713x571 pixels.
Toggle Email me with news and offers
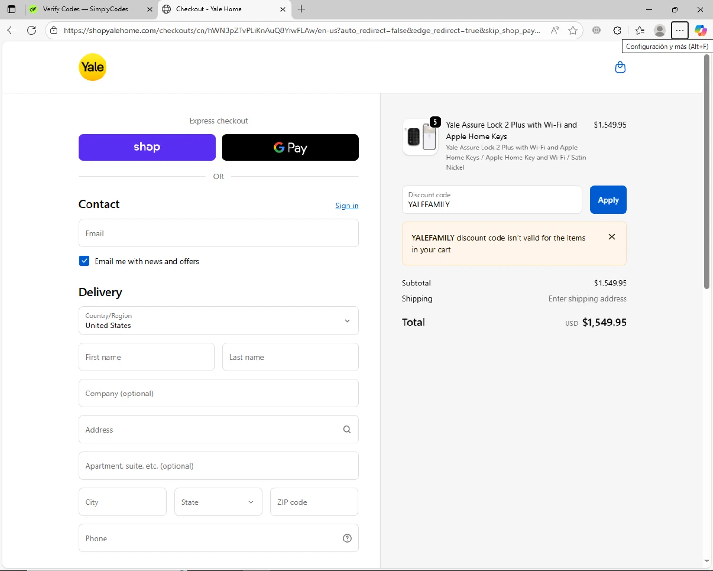pyautogui.click(x=84, y=261)
